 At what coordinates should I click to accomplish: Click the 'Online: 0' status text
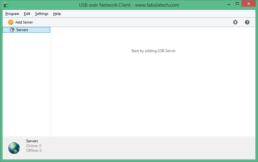pyautogui.click(x=34, y=146)
